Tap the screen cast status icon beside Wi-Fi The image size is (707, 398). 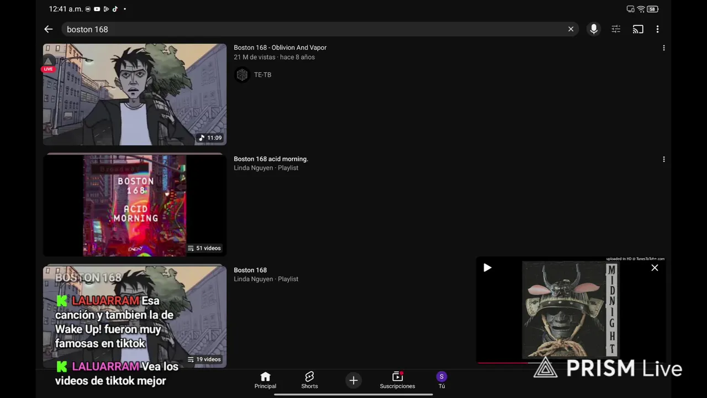tap(631, 9)
